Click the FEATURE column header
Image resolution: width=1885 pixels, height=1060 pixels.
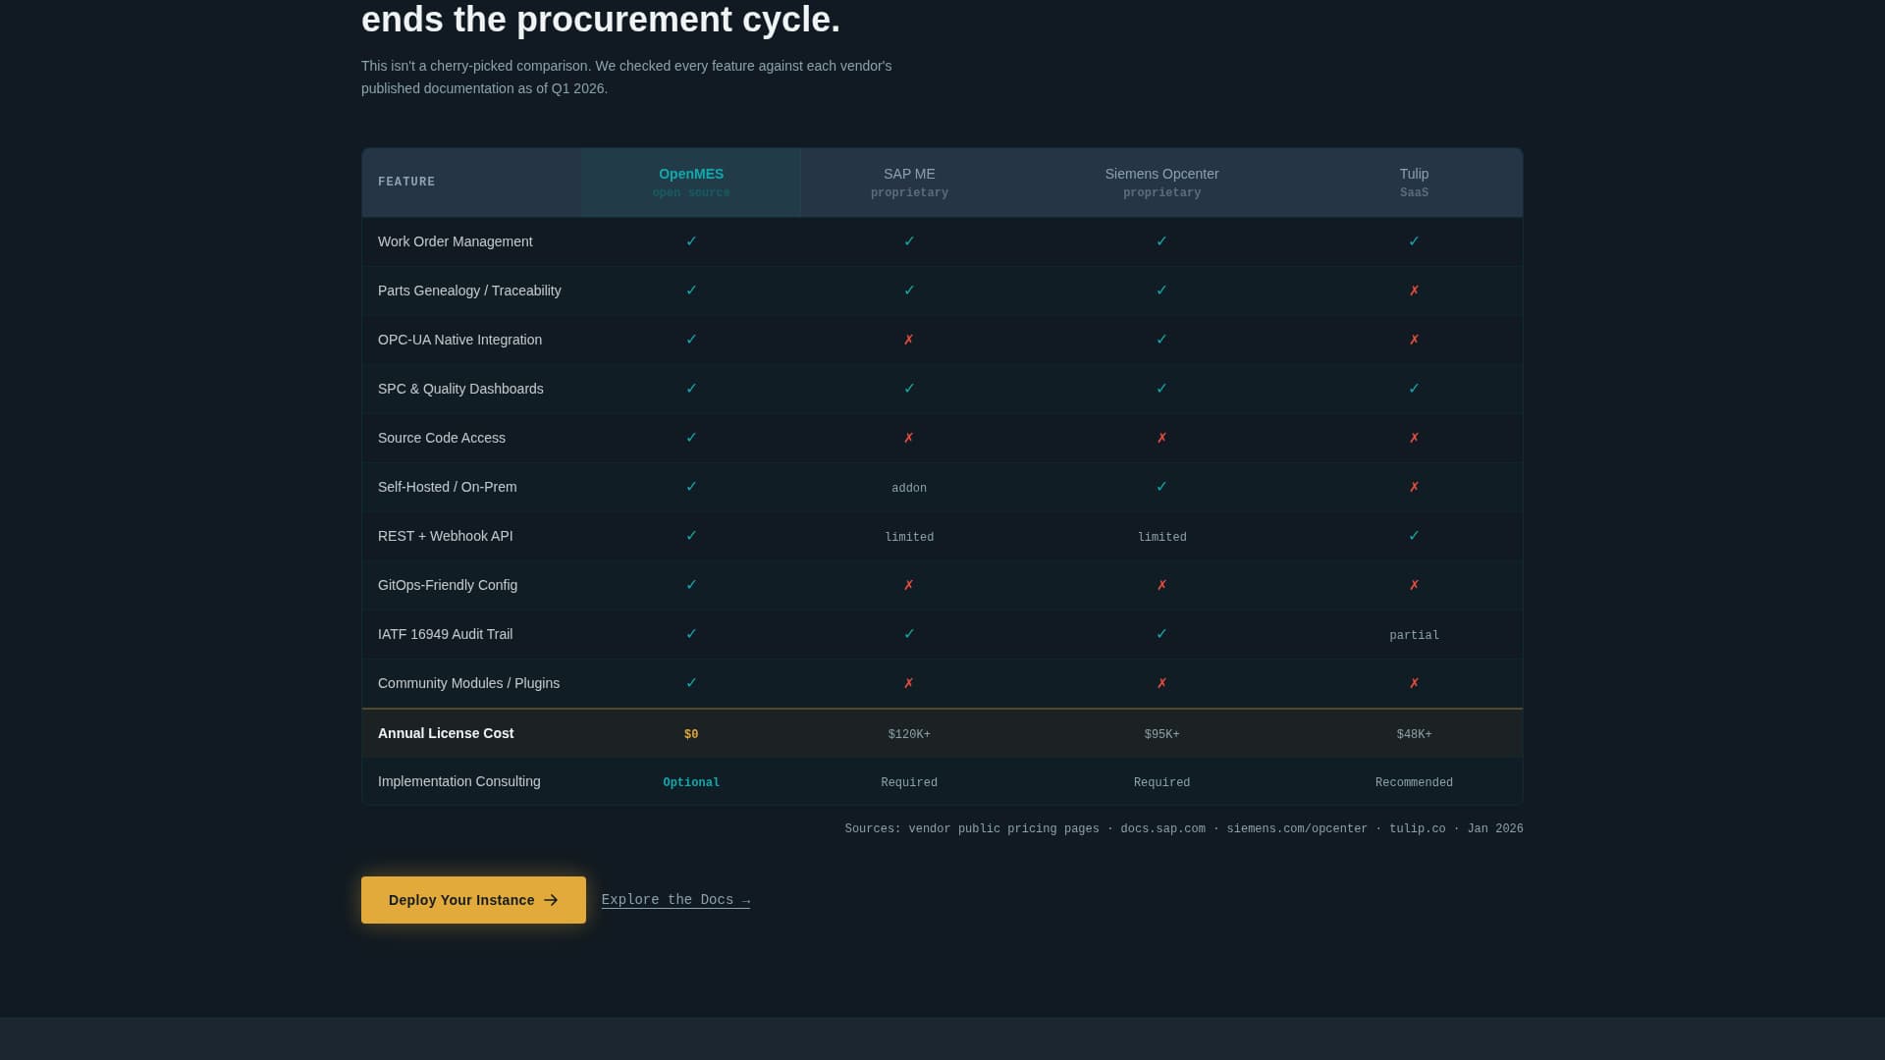[406, 183]
